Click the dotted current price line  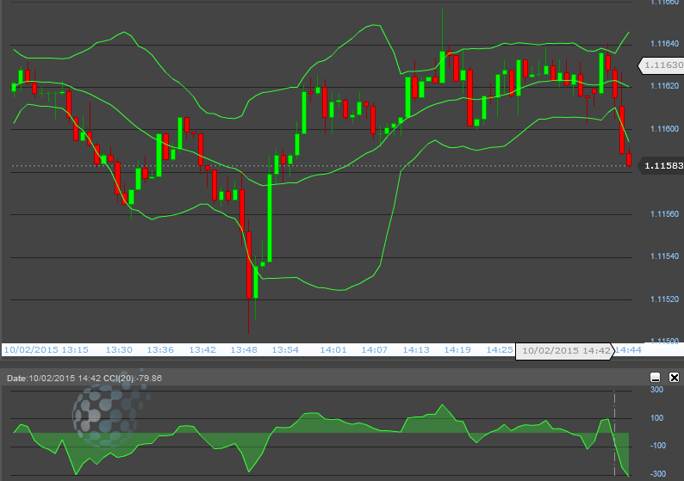[x=321, y=165]
